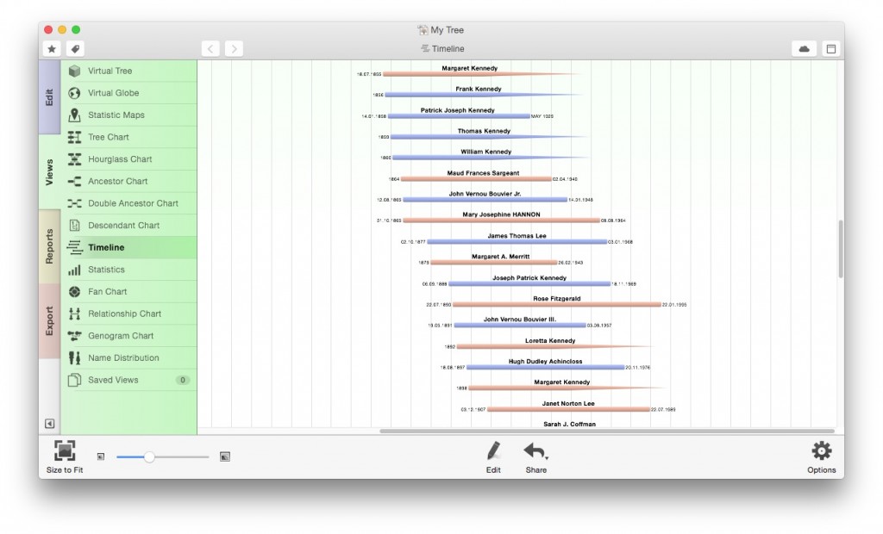Select John Vernou Bouvier Jr. bar
The width and height of the screenshot is (883, 534).
(485, 200)
